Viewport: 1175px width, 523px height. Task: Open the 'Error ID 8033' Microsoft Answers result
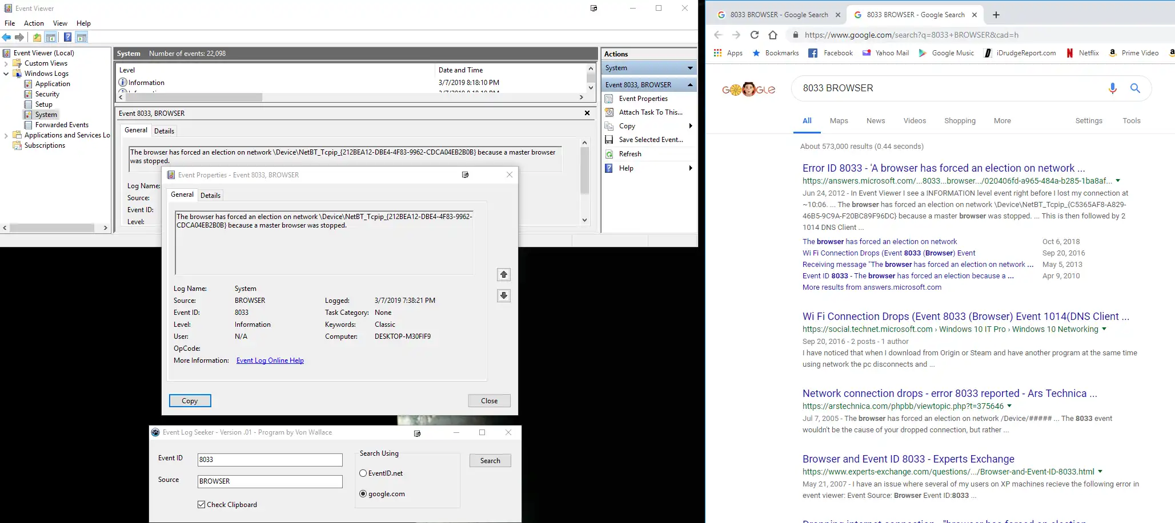coord(944,168)
